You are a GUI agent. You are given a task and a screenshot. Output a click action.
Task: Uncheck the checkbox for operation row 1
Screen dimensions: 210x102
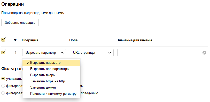point(3,52)
